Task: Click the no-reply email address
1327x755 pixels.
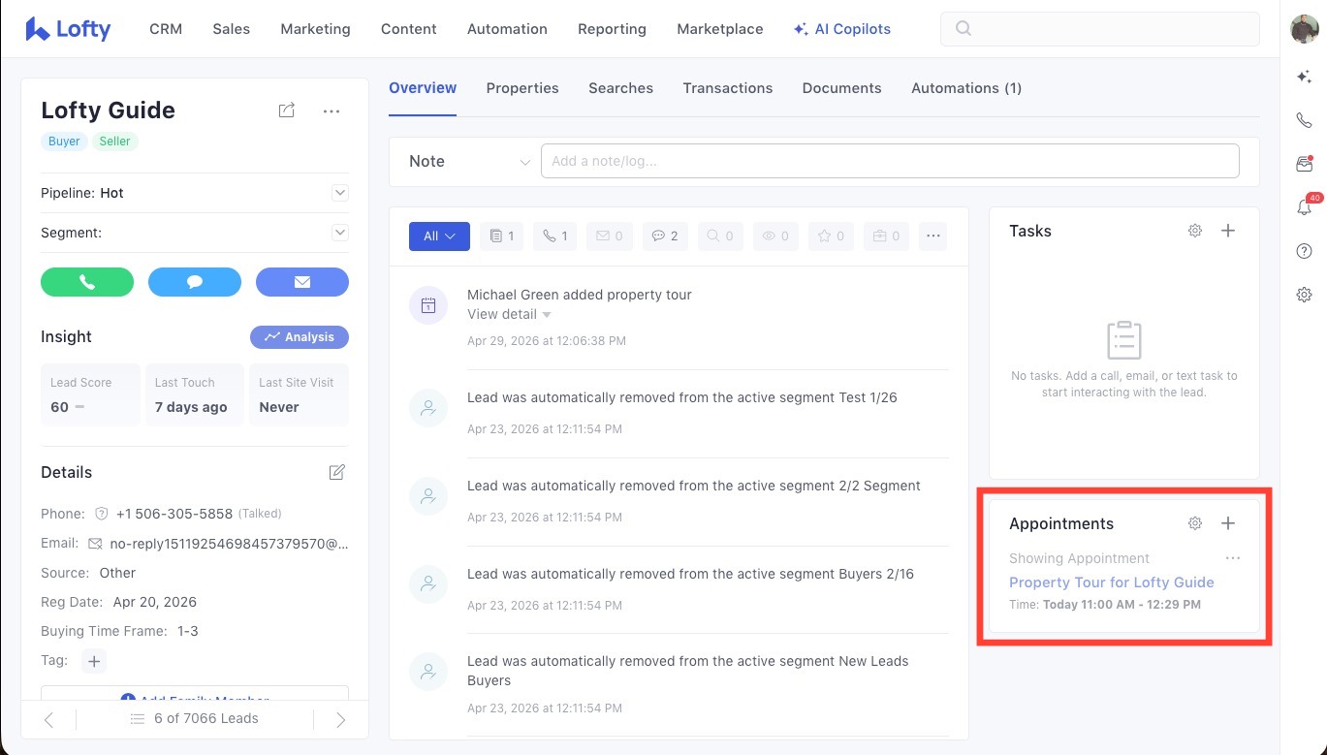Action: 229,544
